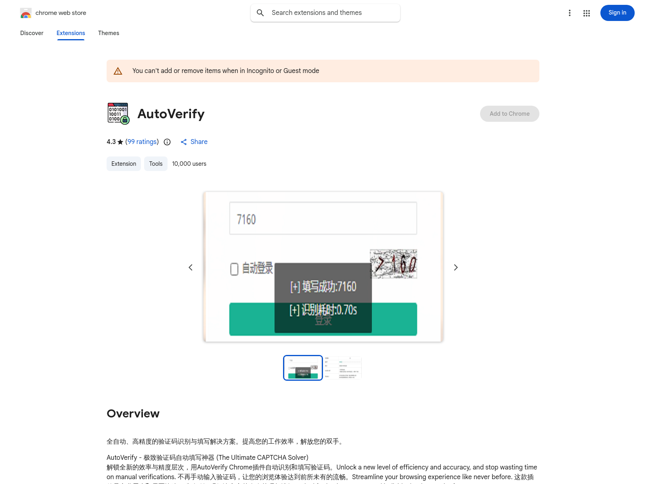Click the Chrome Web Store logo

[26, 13]
